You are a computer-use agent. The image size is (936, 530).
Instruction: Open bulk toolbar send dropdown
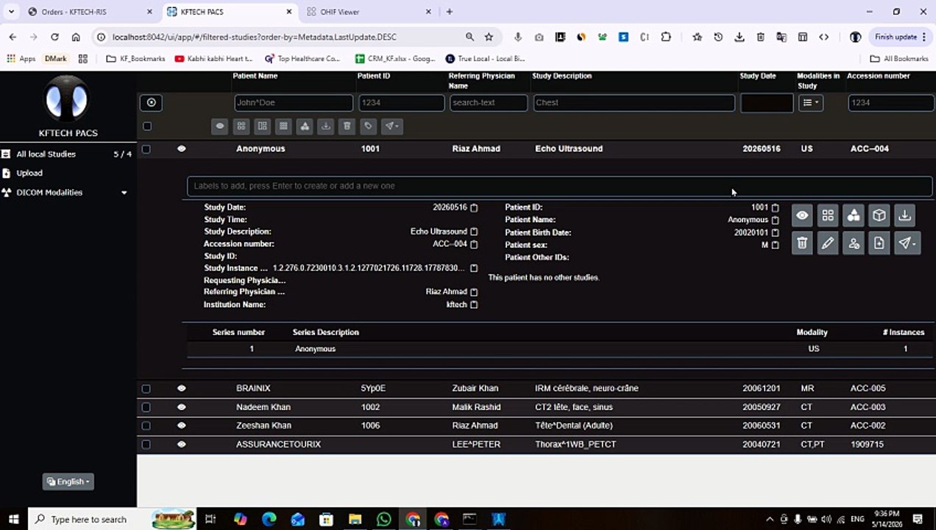click(x=392, y=126)
